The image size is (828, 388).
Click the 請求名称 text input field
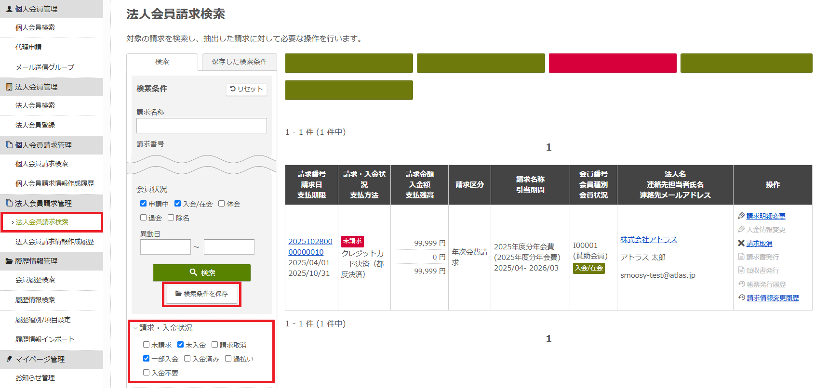tap(201, 126)
